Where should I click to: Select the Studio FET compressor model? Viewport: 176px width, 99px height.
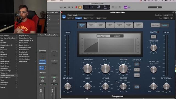tap(100, 25)
